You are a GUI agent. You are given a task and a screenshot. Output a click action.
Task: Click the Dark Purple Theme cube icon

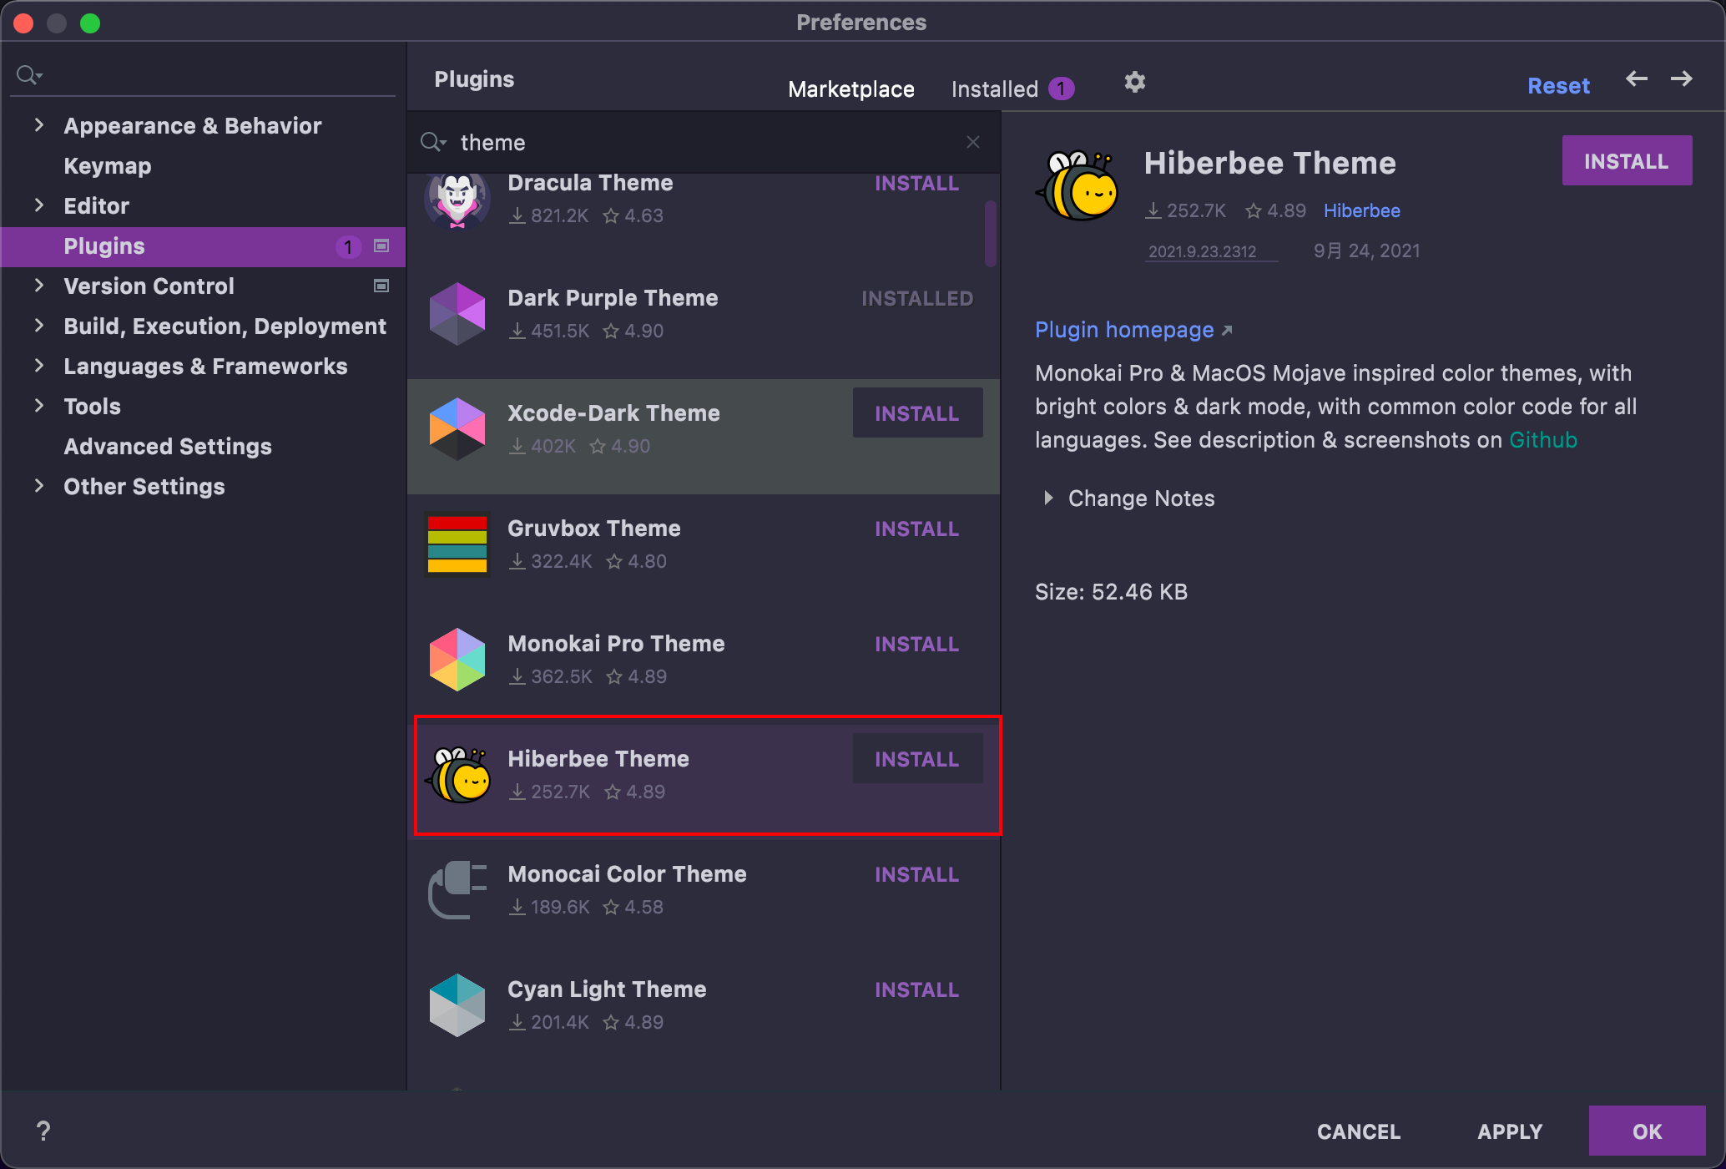(457, 314)
